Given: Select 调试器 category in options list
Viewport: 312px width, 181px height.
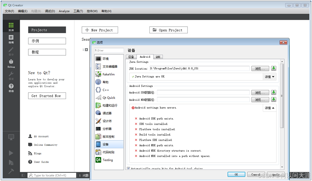Looking at the screenshot, I should [x=109, y=113].
